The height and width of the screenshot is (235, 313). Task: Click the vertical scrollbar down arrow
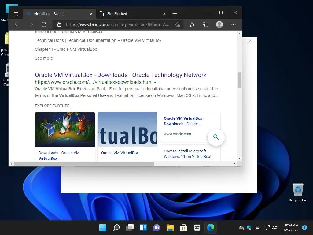239,159
